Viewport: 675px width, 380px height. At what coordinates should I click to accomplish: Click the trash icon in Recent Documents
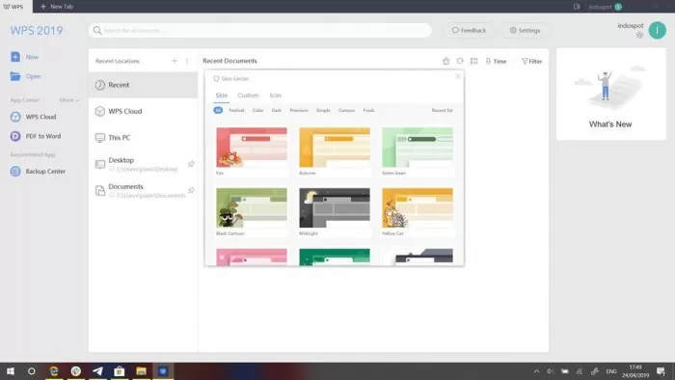445,61
